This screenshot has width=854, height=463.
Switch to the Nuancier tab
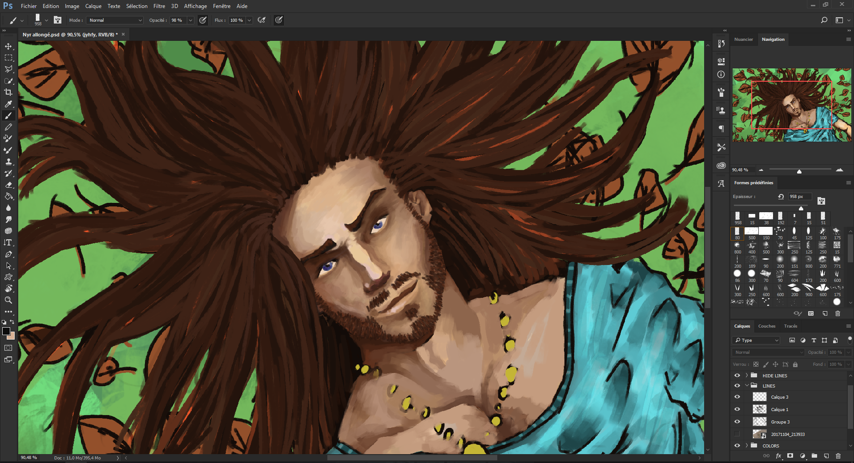[743, 40]
